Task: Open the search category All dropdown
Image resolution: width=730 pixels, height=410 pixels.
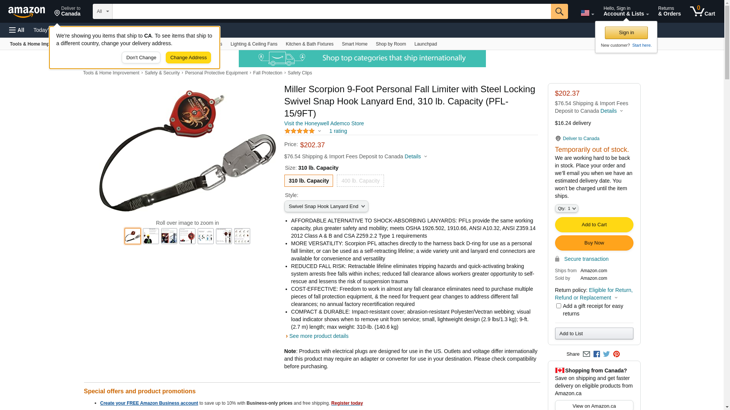Action: 102,11
